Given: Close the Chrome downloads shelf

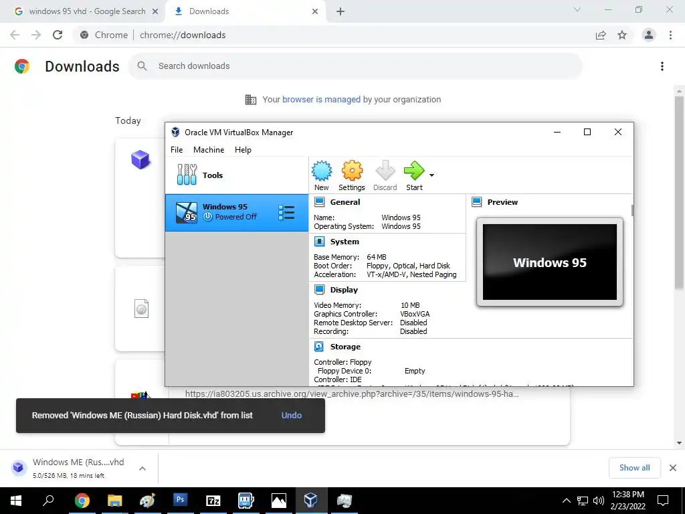Looking at the screenshot, I should click(x=673, y=468).
